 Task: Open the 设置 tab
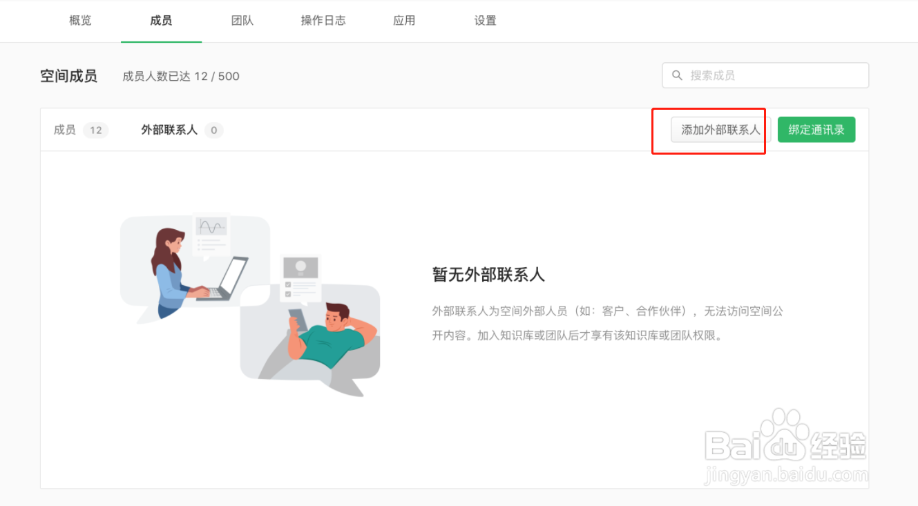(x=485, y=21)
